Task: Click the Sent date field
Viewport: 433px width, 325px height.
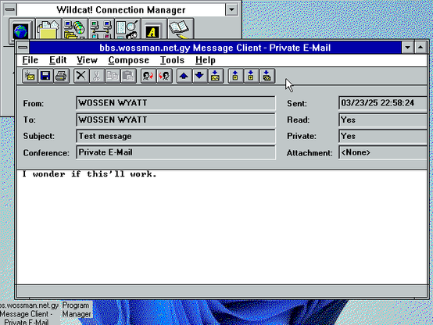Action: tap(383, 103)
